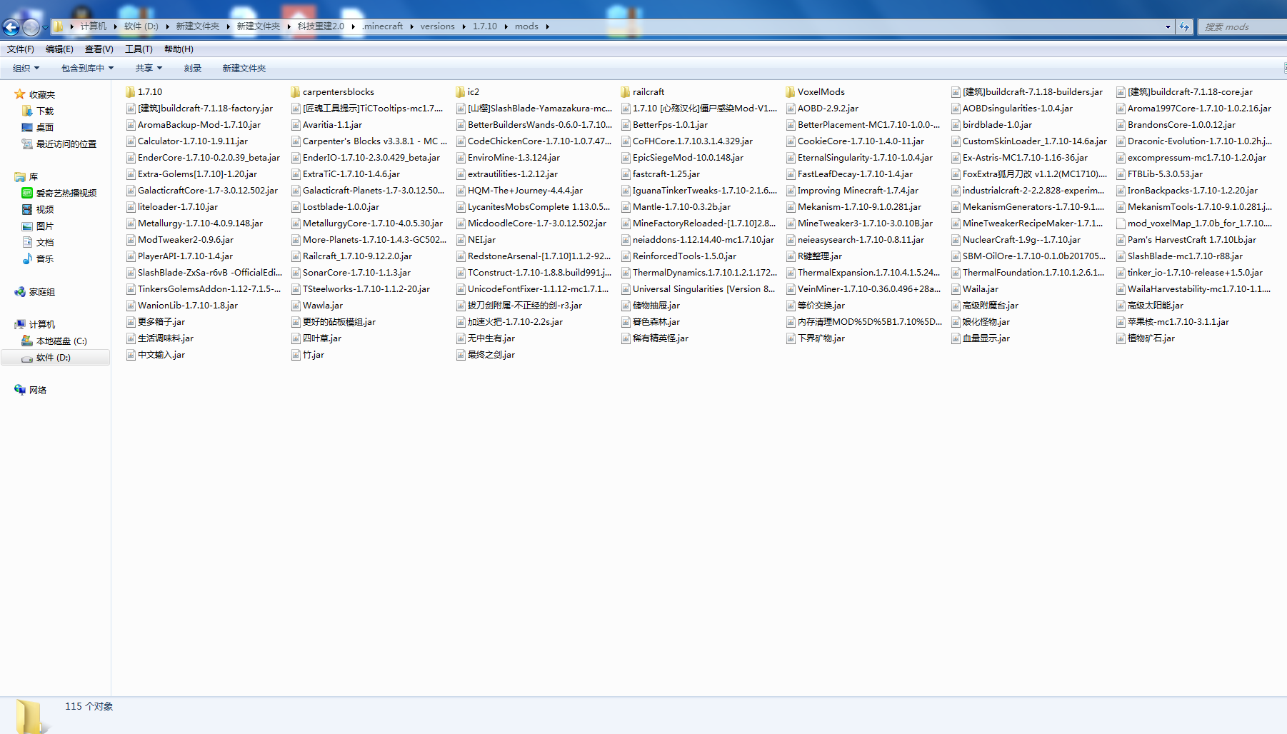Click the Forward navigation arrow button
This screenshot has height=734, width=1287.
coord(31,27)
